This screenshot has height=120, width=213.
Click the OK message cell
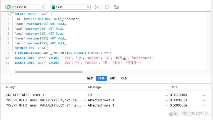tap(90, 95)
